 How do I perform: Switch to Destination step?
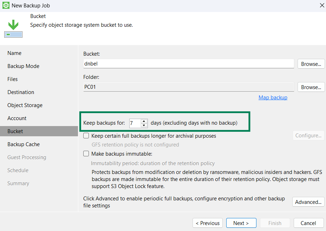(x=21, y=92)
